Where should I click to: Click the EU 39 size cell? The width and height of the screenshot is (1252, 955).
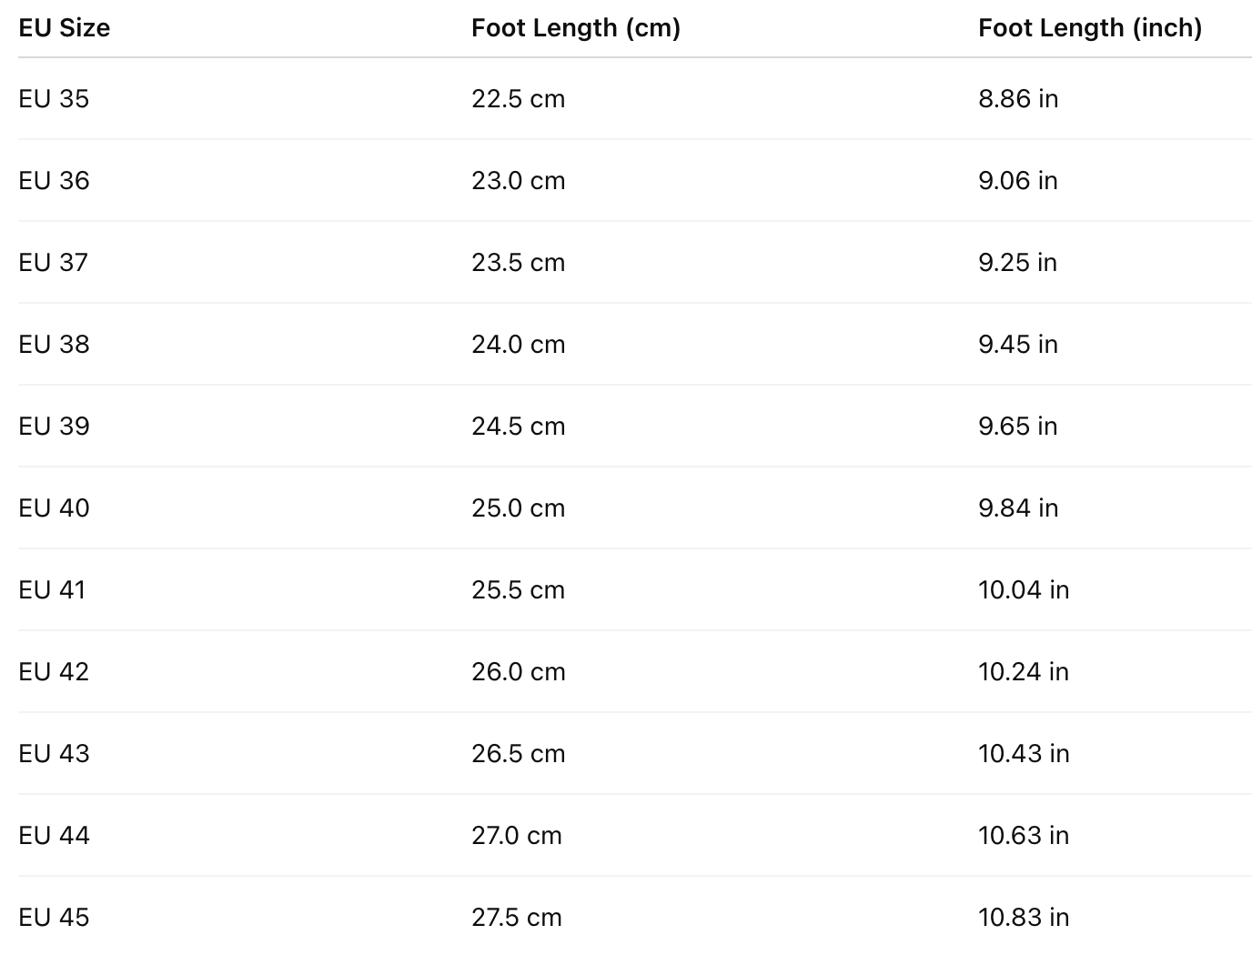[x=54, y=427]
